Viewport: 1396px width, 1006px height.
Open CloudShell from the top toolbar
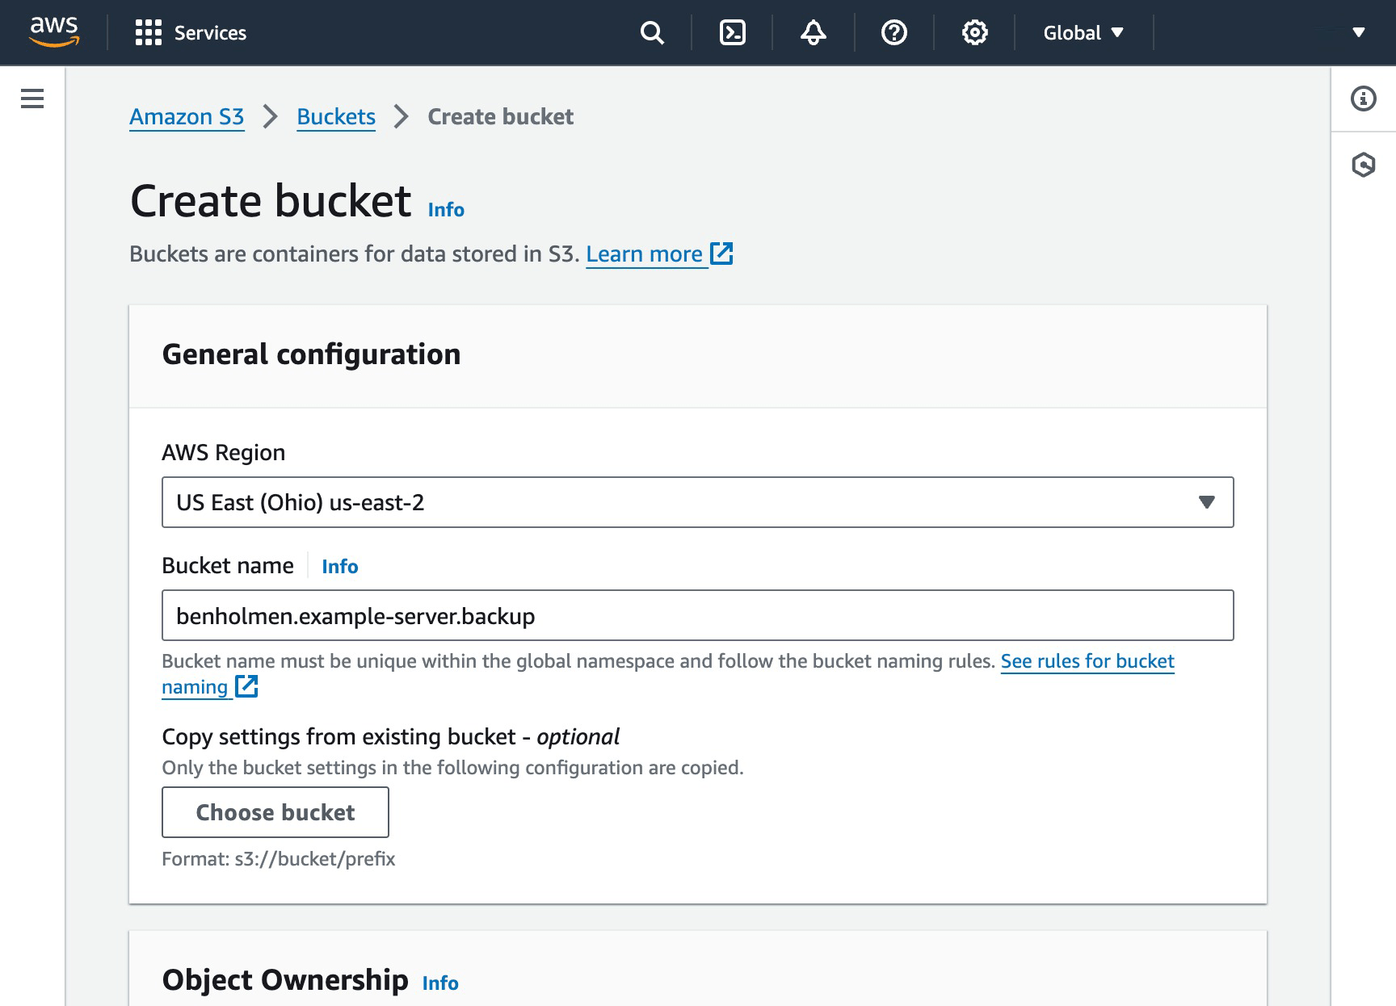732,32
